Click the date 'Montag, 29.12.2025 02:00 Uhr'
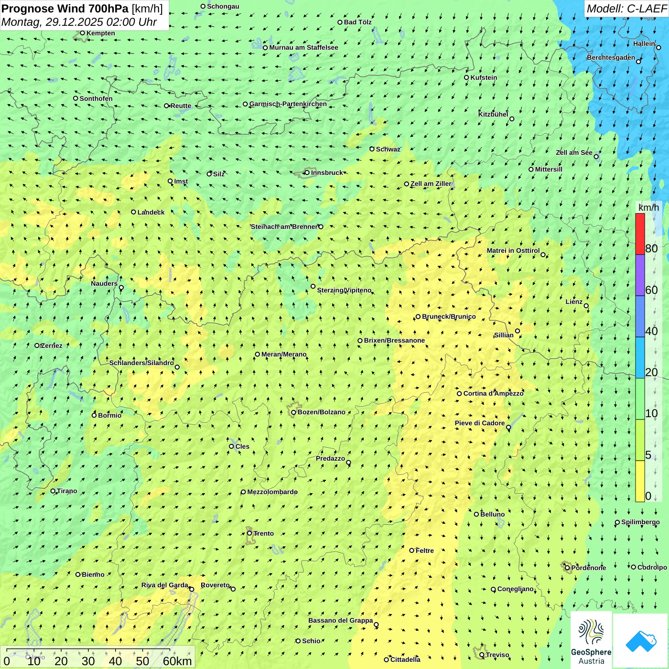The height and width of the screenshot is (669, 669). pos(79,22)
